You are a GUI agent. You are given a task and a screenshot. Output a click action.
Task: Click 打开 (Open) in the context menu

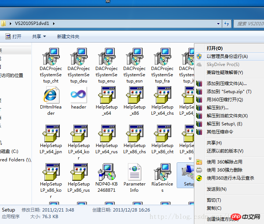[x=214, y=48]
